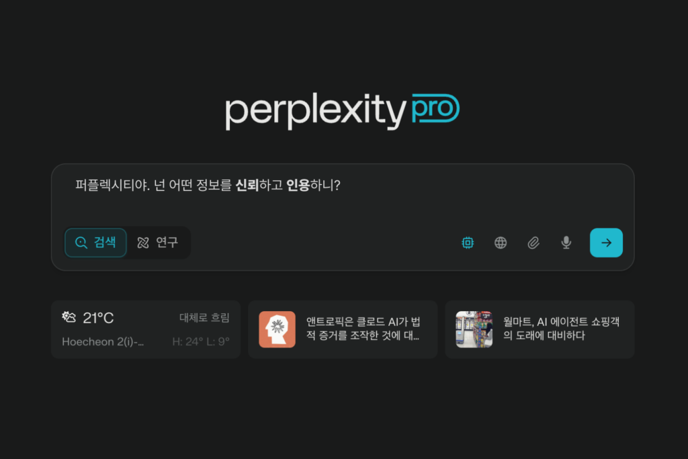Start voice input with microphone icon
Viewport: 688px width, 459px height.
(x=566, y=243)
